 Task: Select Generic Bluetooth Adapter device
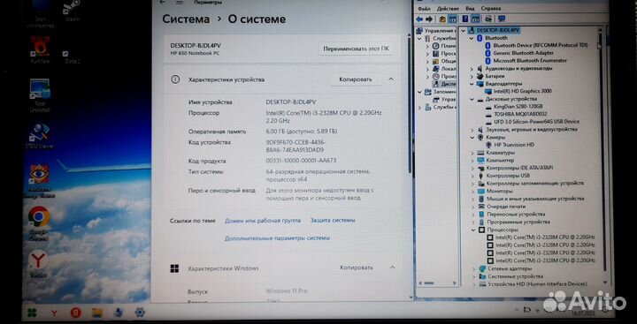coord(523,53)
